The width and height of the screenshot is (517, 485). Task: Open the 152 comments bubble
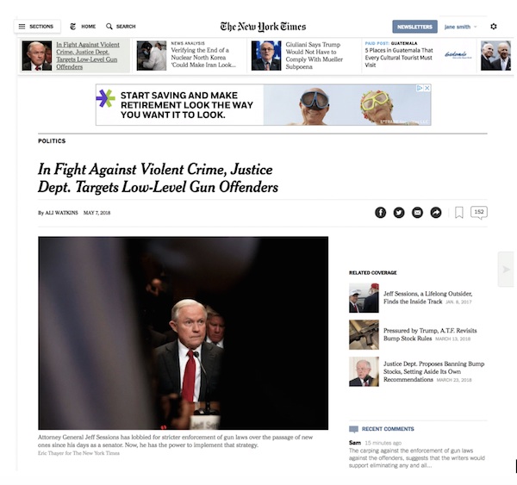point(479,212)
